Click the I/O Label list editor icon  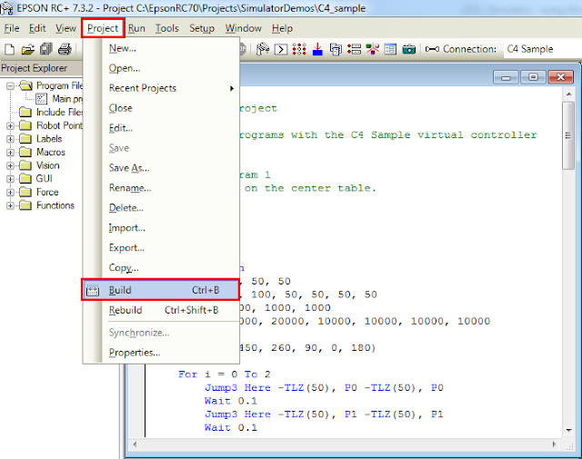[x=354, y=49]
